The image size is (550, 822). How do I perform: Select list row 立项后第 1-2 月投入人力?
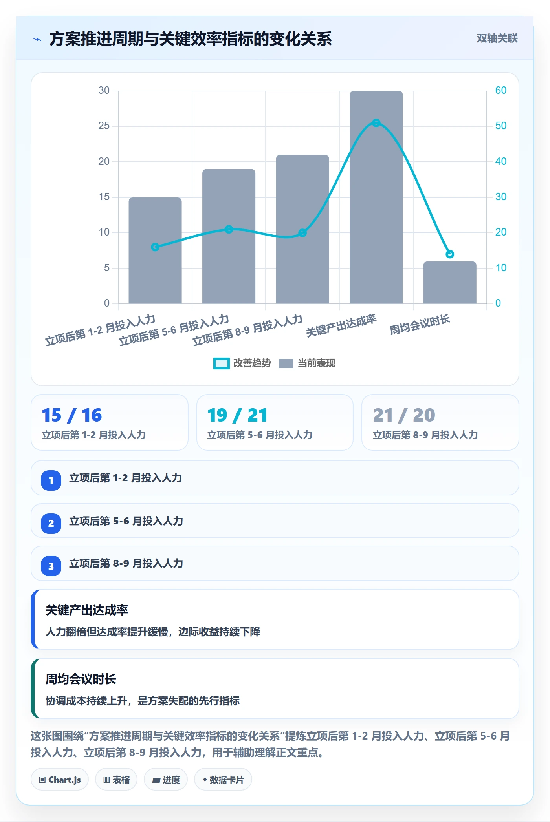[x=275, y=478]
